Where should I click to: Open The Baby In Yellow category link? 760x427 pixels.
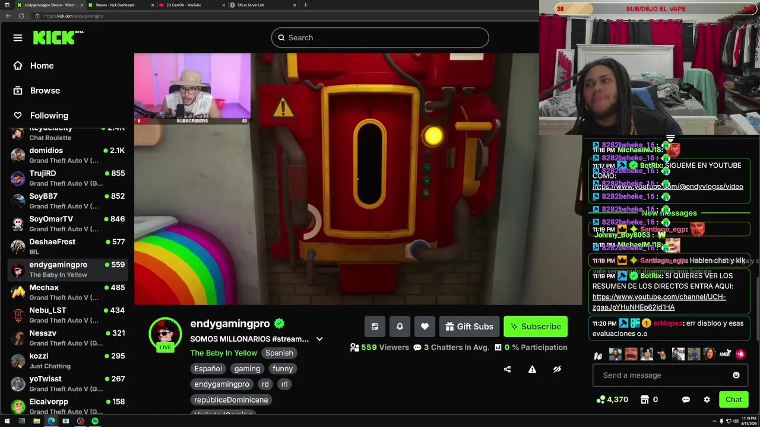click(x=223, y=353)
